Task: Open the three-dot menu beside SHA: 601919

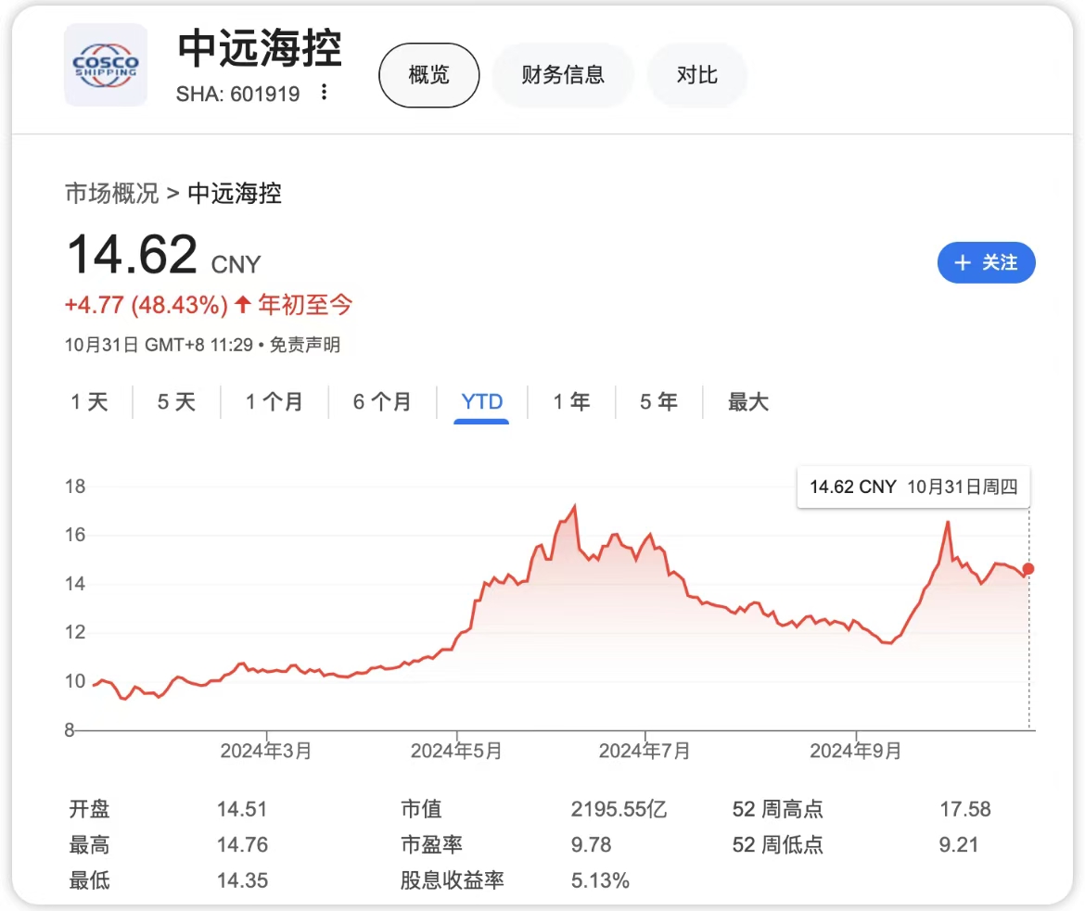Action: click(x=324, y=92)
